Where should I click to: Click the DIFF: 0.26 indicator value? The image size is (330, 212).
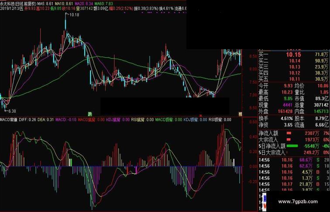tap(27, 120)
